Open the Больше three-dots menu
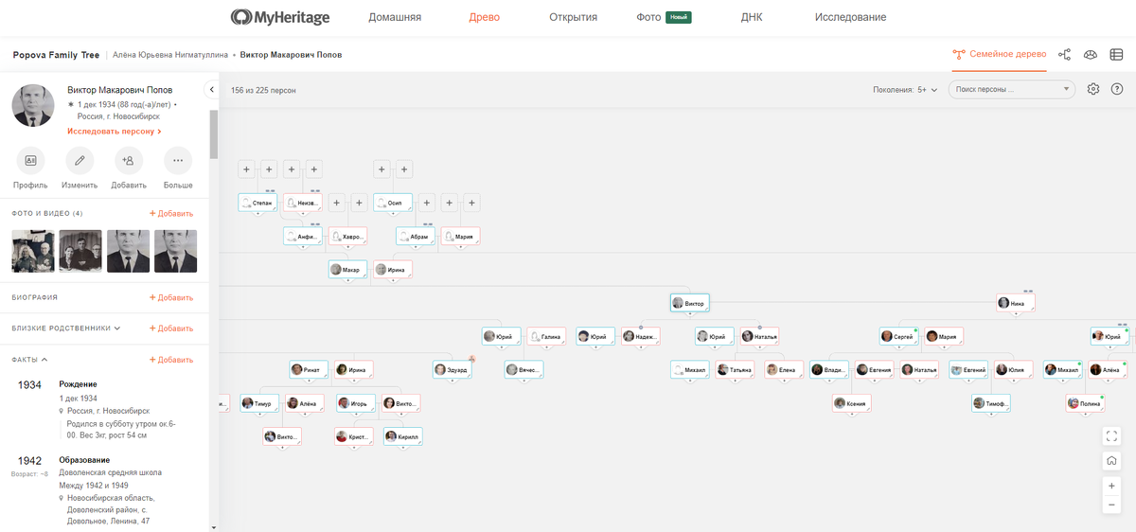 tap(178, 161)
